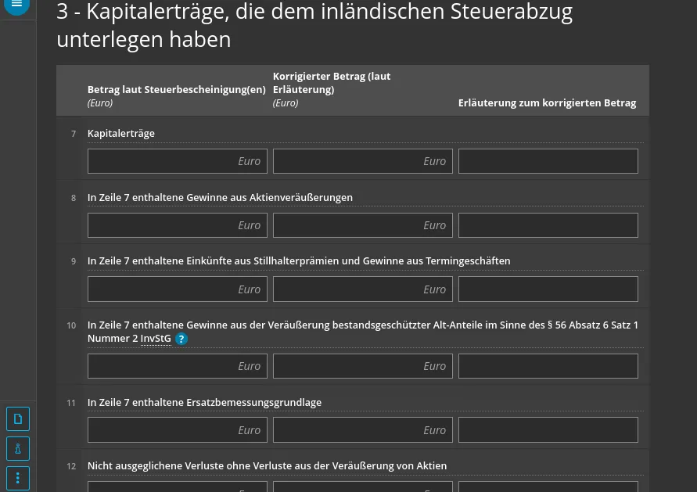697x492 pixels.
Task: Open the main navigation menu
Action: coord(16,4)
